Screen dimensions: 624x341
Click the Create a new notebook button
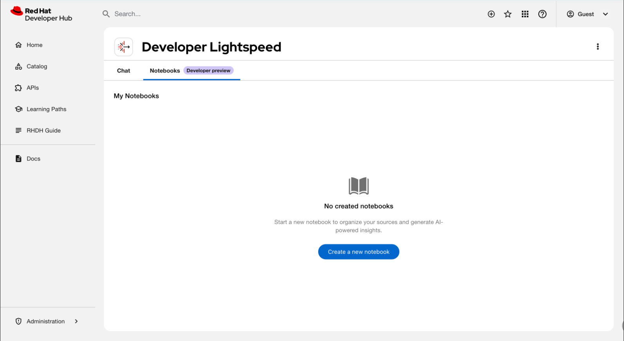tap(359, 252)
